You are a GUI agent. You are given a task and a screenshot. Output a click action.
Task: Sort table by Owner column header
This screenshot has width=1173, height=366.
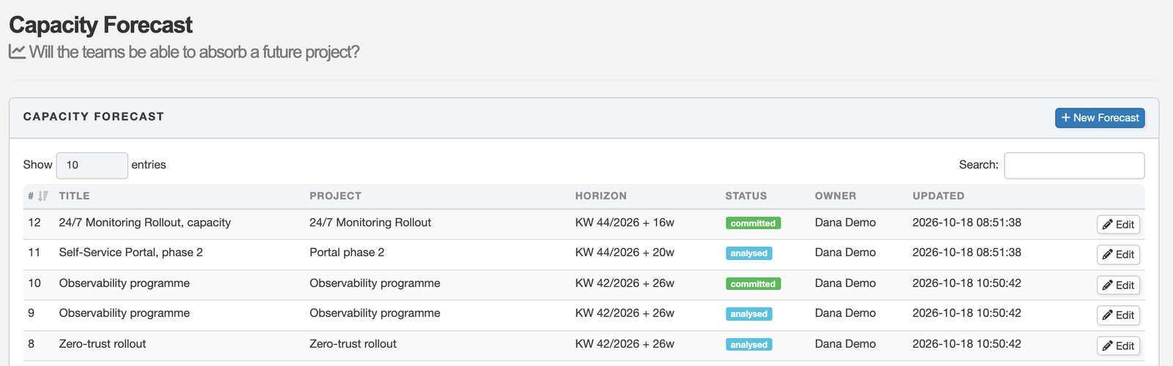[x=835, y=196]
